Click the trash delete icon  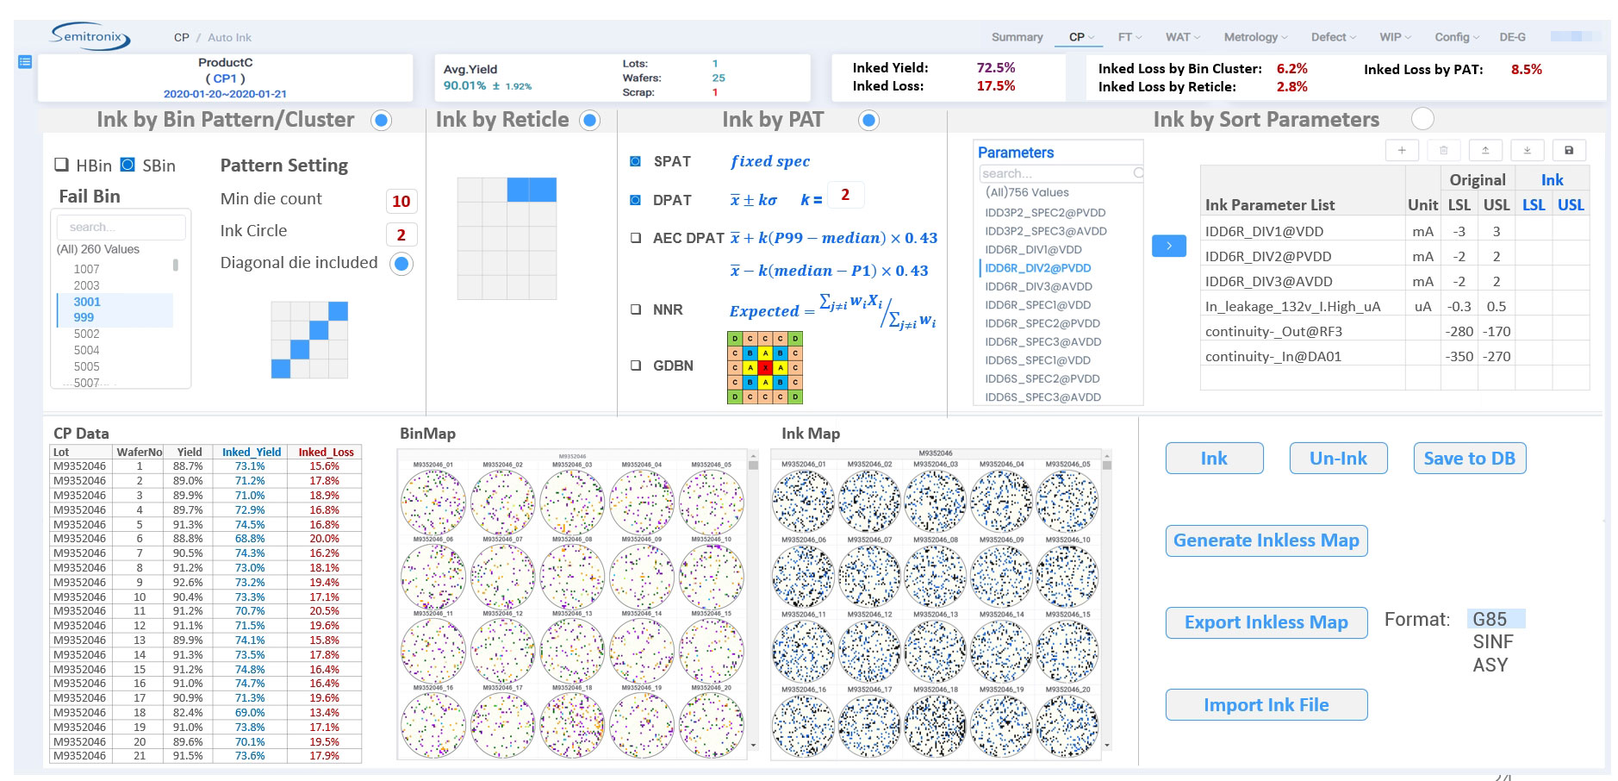pyautogui.click(x=1443, y=150)
